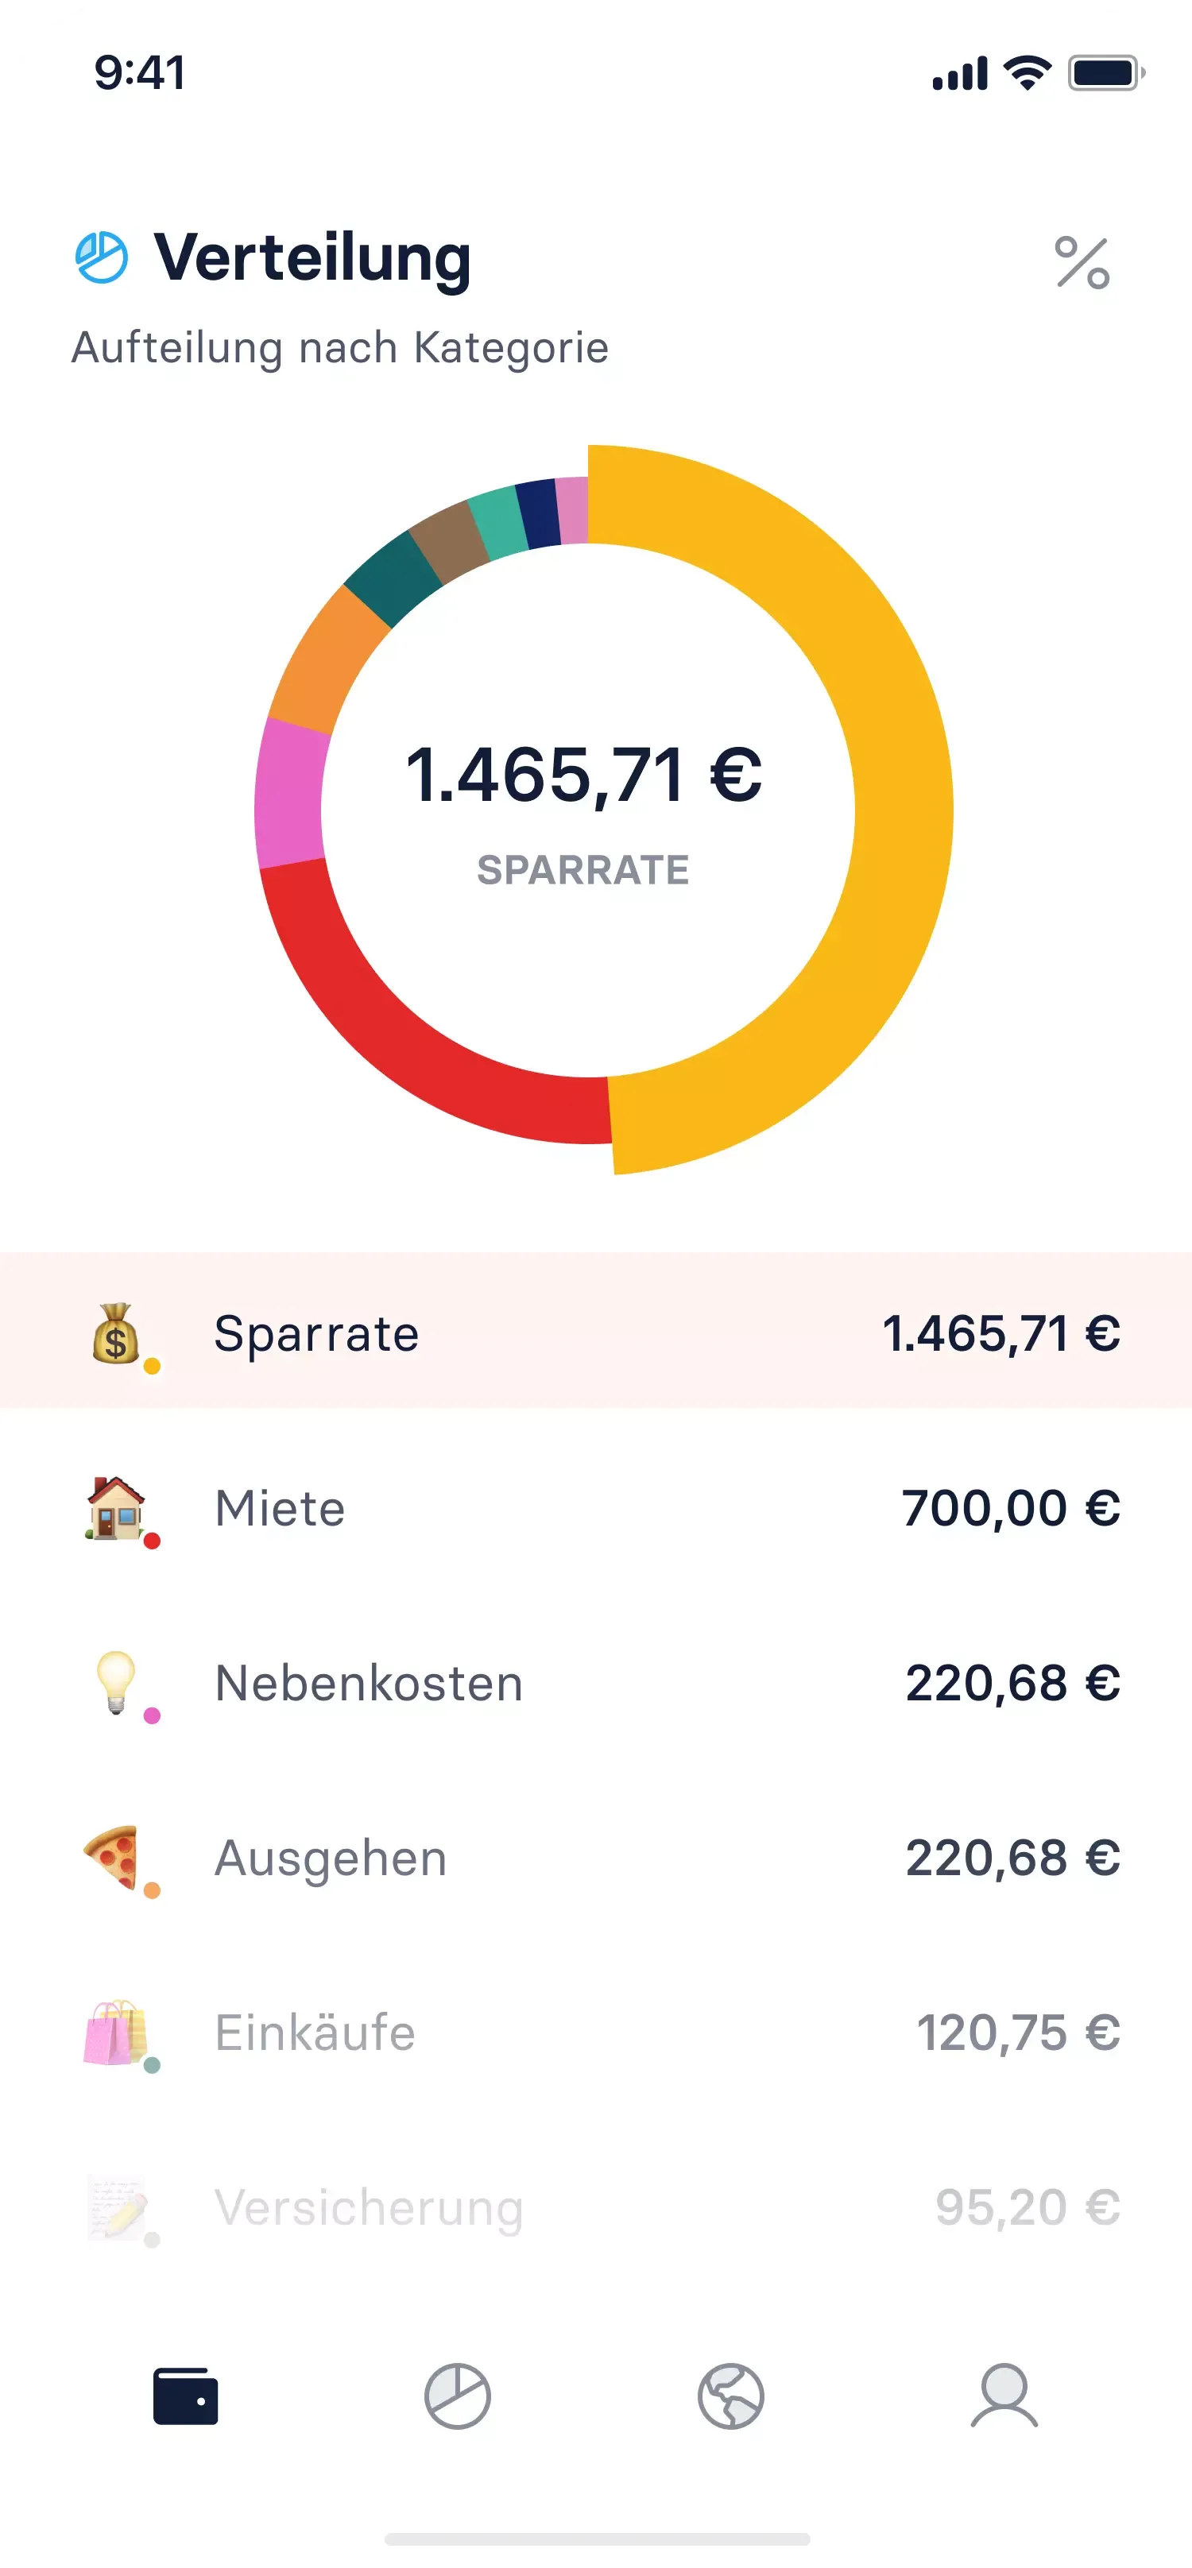Image resolution: width=1192 pixels, height=2568 pixels.
Task: Open the wallet tab
Action: 185,2396
